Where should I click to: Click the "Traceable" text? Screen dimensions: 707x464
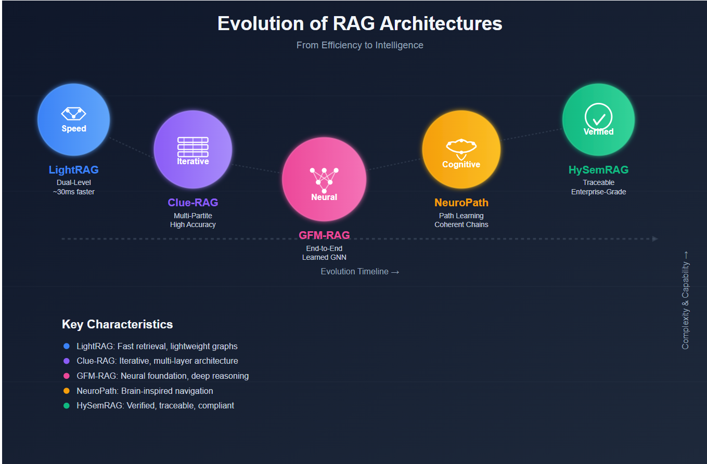pyautogui.click(x=598, y=182)
